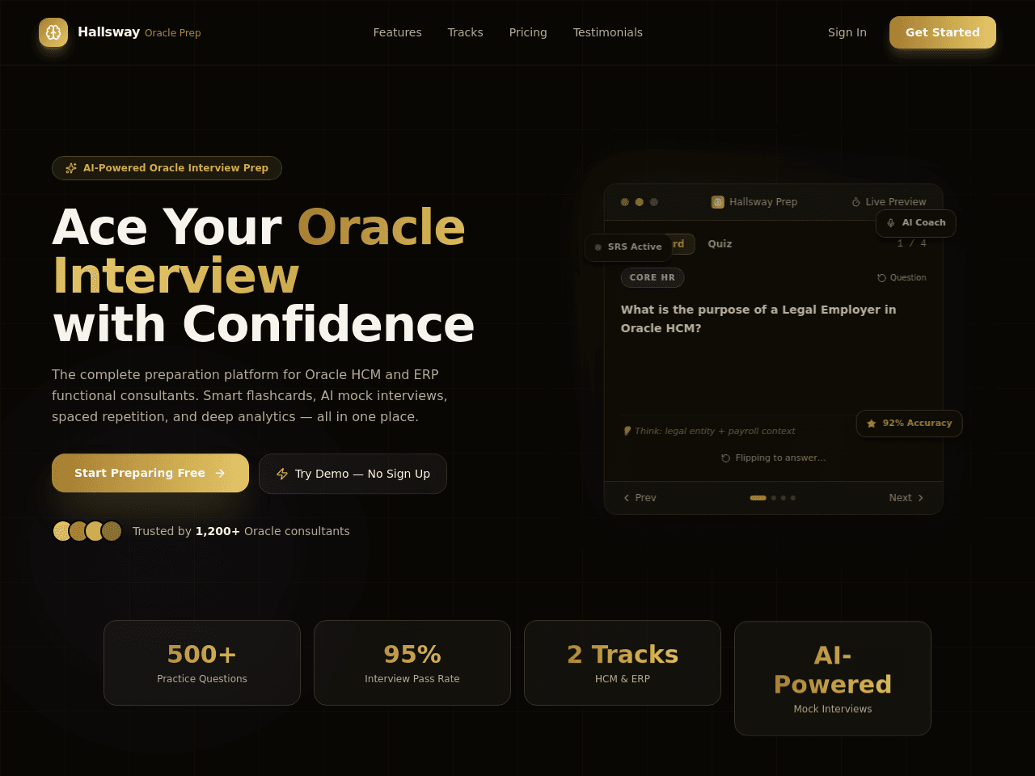Click the 'Ace Your Oracle Interview' headline
The image size is (1035, 776).
(264, 276)
